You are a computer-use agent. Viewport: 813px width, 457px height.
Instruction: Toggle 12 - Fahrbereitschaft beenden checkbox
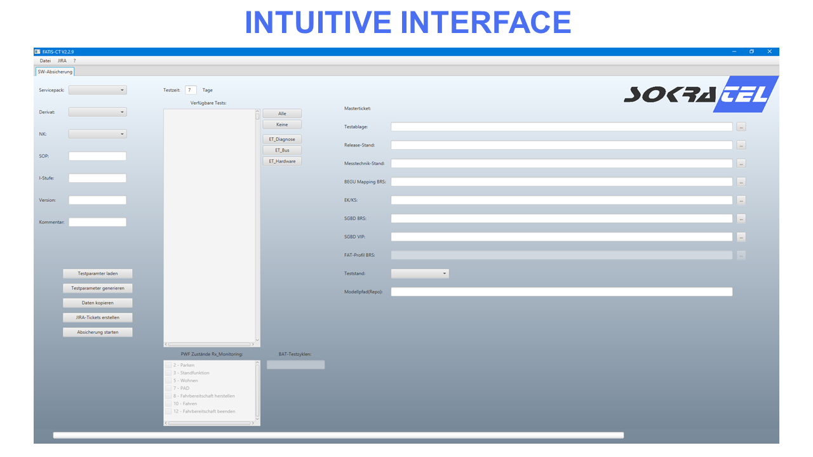(168, 411)
